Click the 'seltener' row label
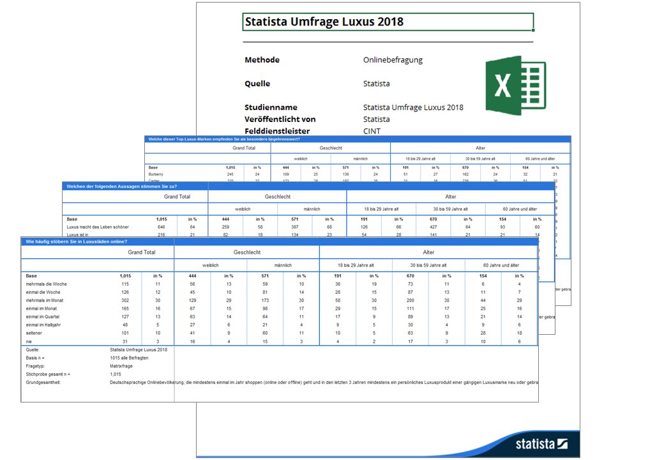 click(34, 333)
